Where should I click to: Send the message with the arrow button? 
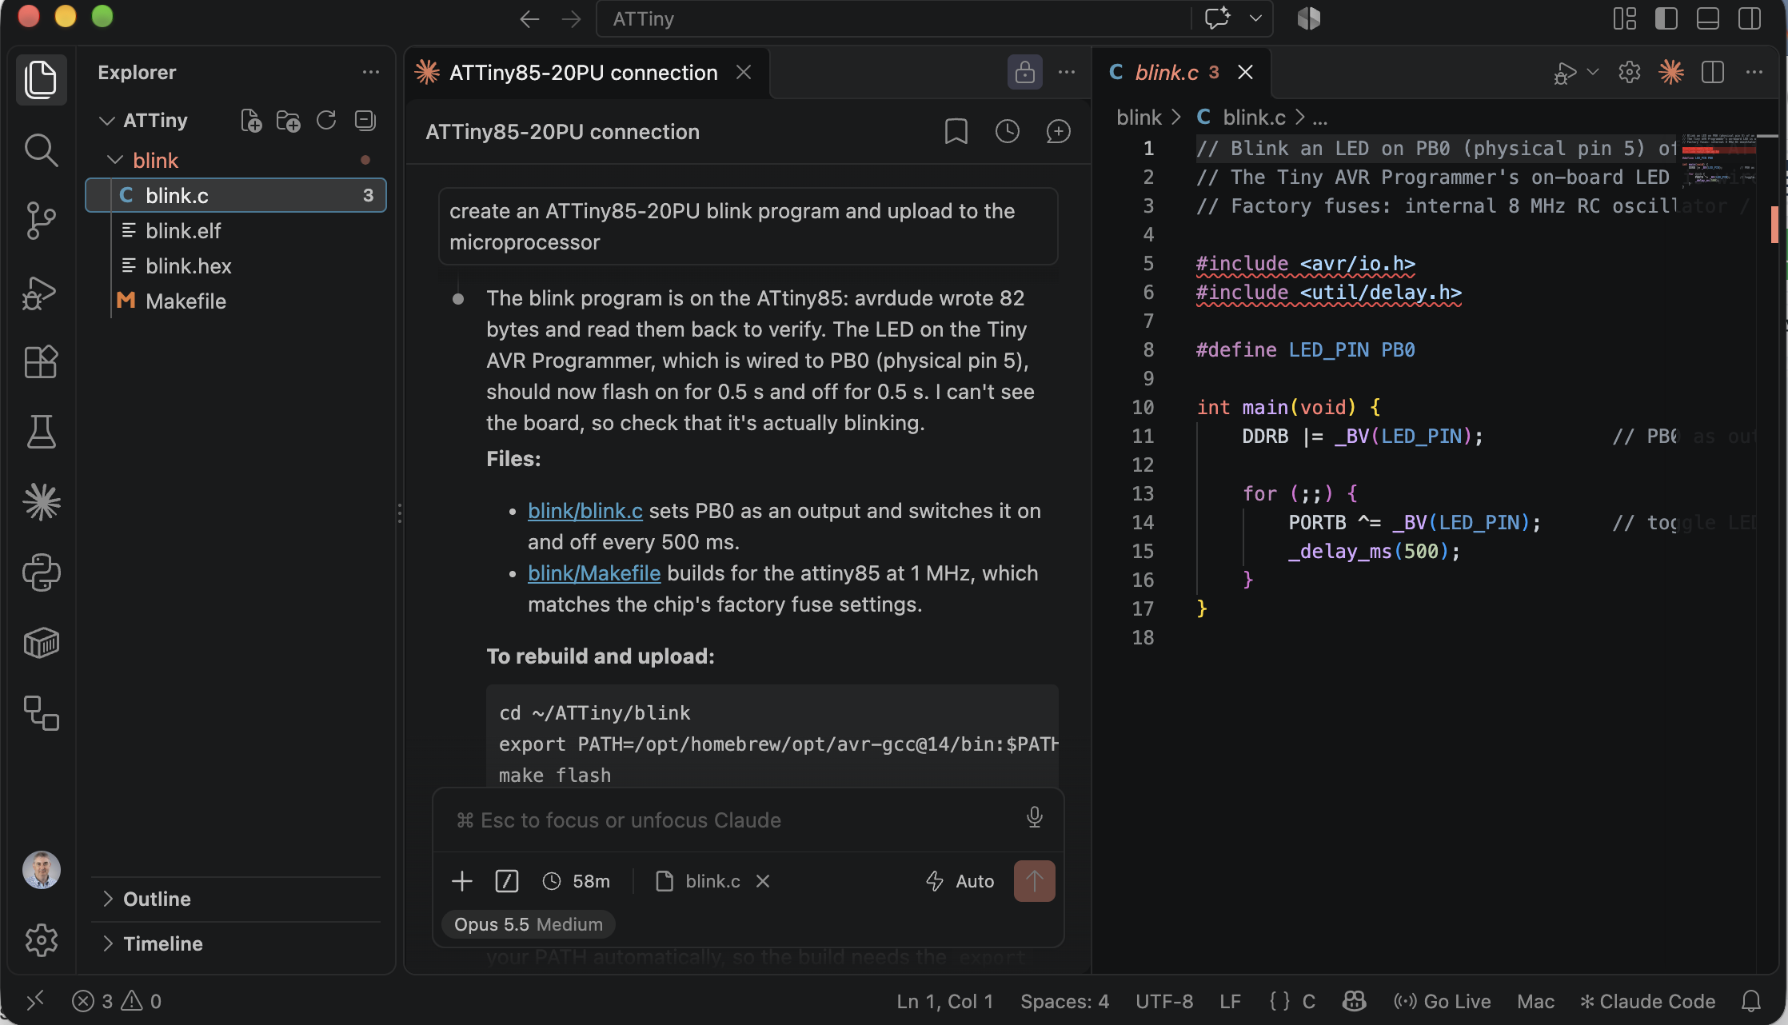point(1034,881)
